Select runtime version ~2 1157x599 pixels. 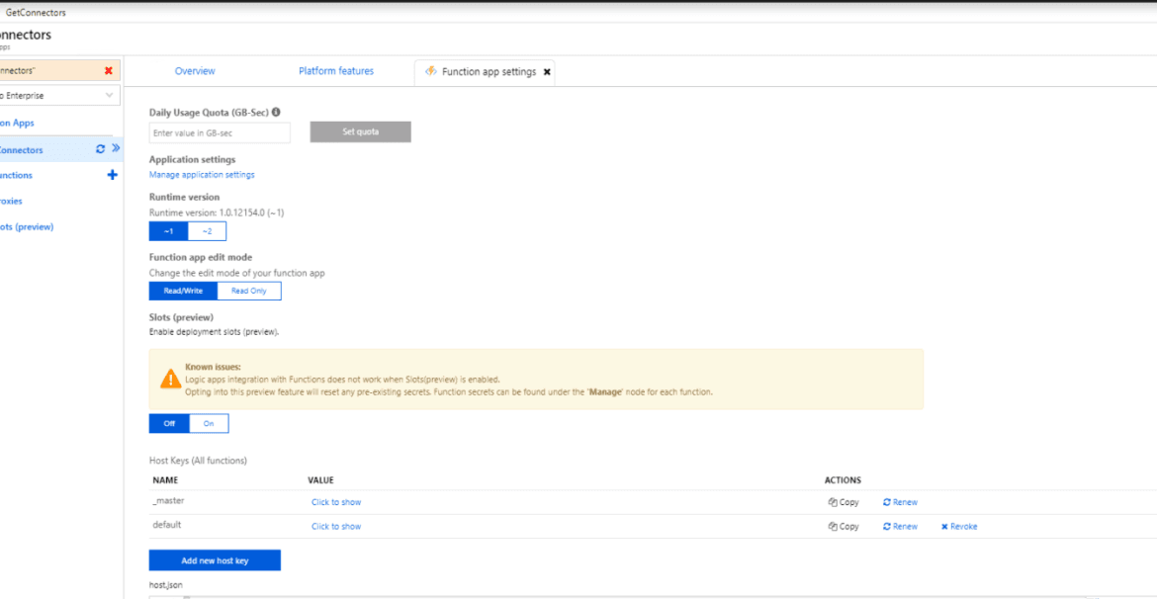208,231
